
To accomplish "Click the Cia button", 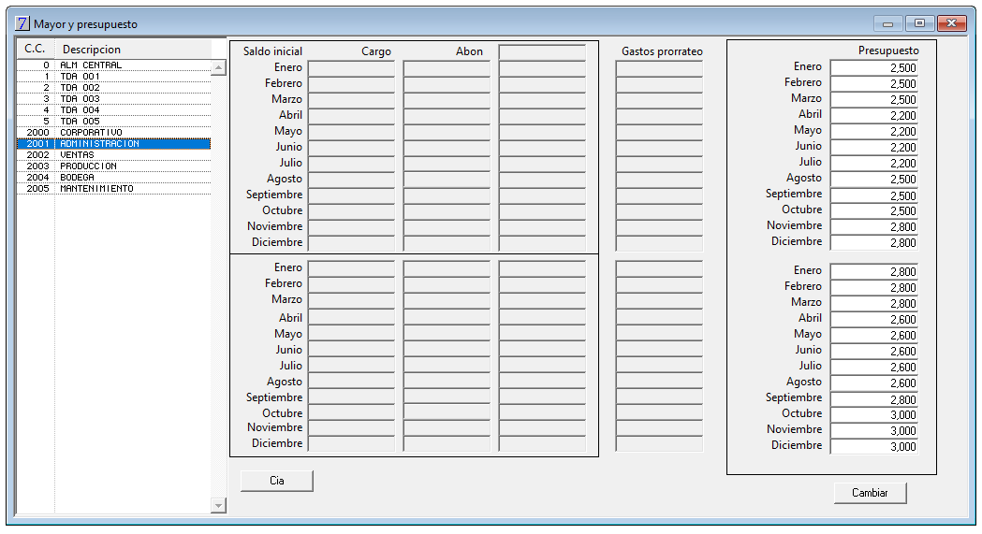I will tap(277, 481).
